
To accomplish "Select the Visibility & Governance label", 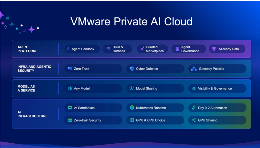I will (215, 89).
